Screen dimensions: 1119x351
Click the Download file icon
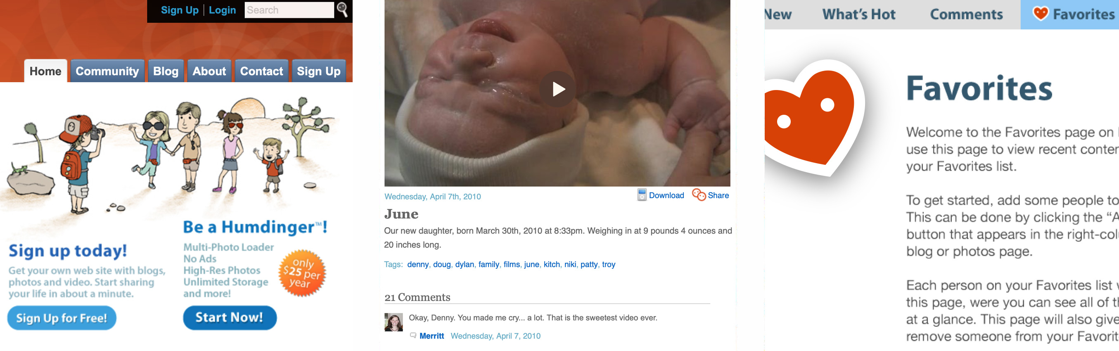[x=642, y=195]
